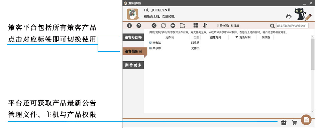Open the gift box icon
The height and width of the screenshot is (128, 321).
click(284, 122)
